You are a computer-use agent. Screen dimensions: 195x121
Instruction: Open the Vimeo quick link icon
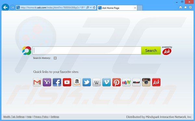point(107,82)
